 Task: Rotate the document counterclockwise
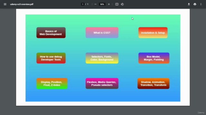[122, 4]
